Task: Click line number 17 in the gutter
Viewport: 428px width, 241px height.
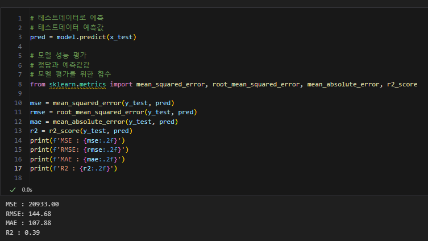Action: 18,168
